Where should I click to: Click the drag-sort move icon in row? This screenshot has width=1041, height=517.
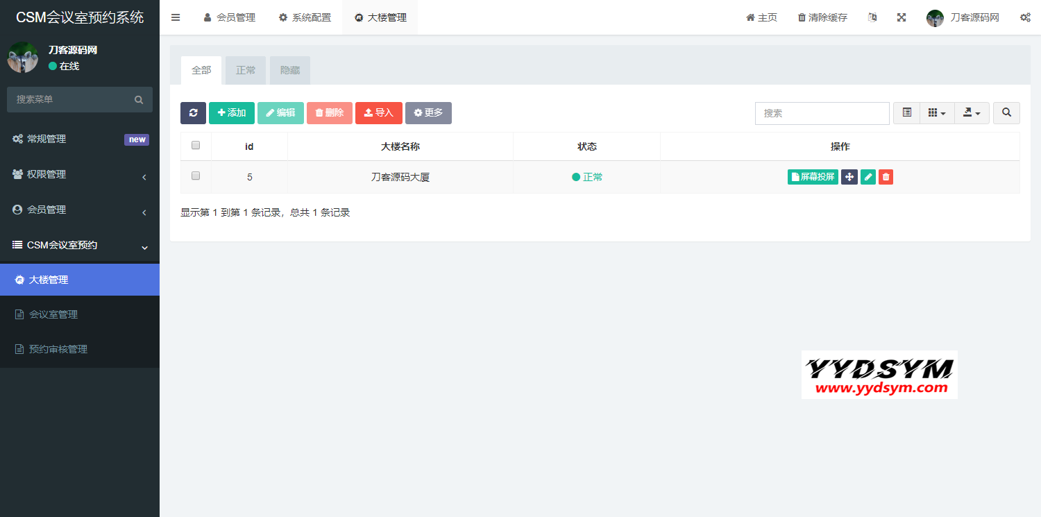click(x=849, y=177)
